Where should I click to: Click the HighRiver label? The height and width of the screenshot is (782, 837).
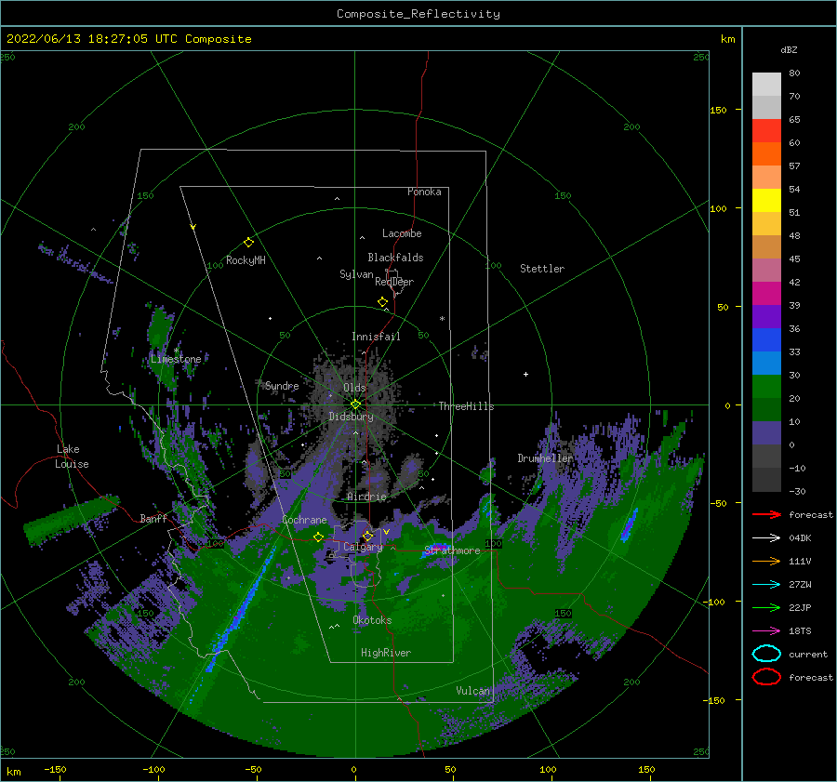(385, 653)
